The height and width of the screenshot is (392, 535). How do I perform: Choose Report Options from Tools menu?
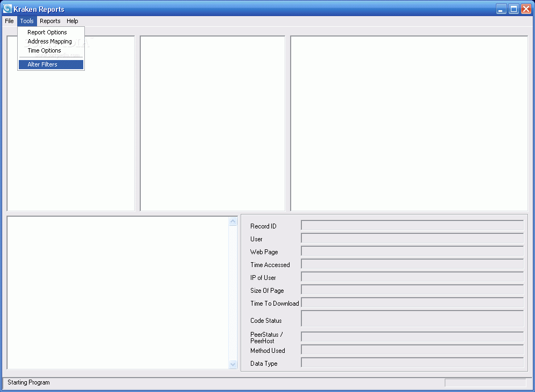pos(51,32)
